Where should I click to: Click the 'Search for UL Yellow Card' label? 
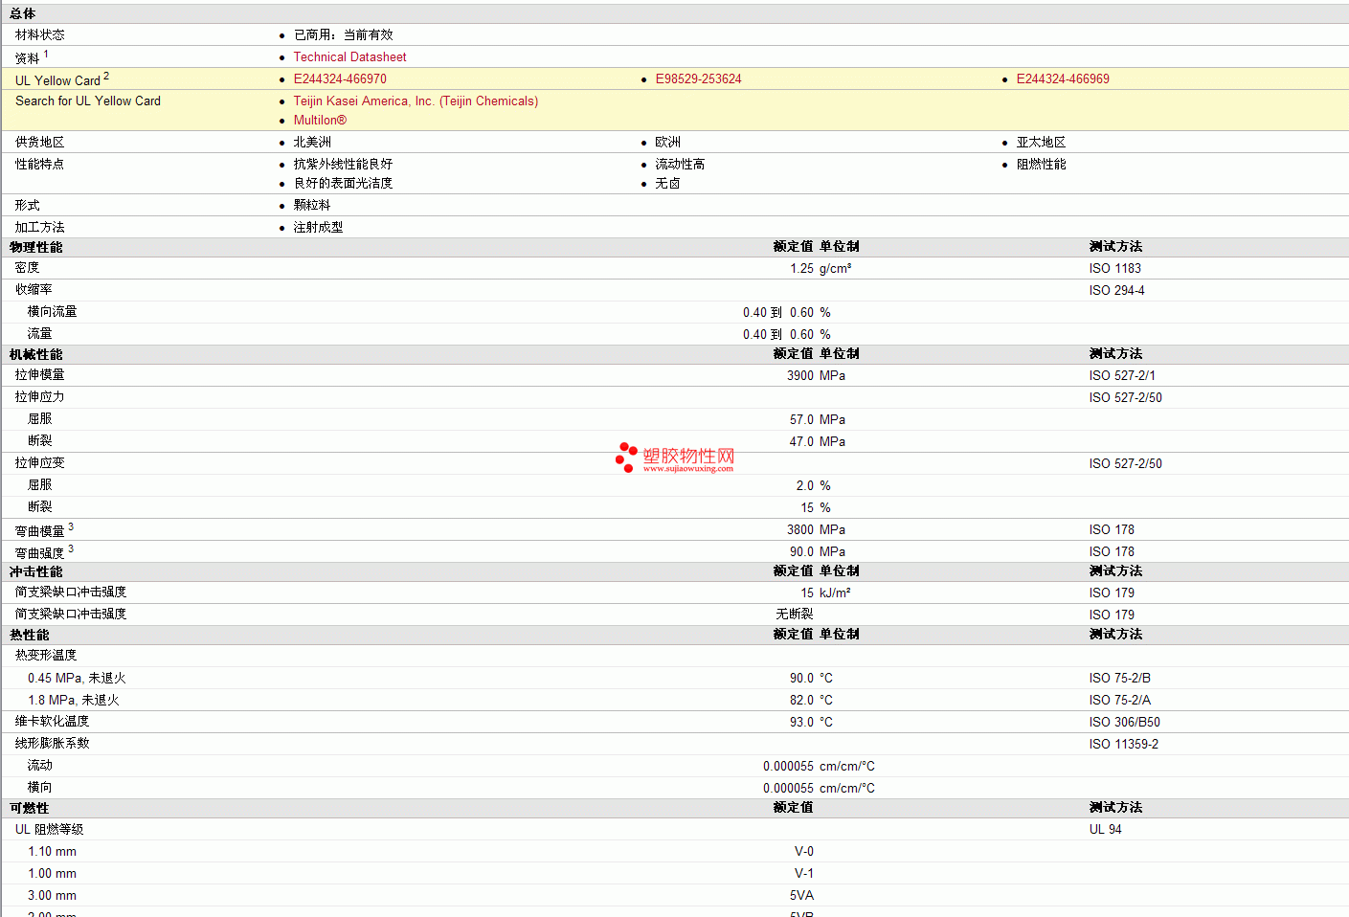[88, 101]
